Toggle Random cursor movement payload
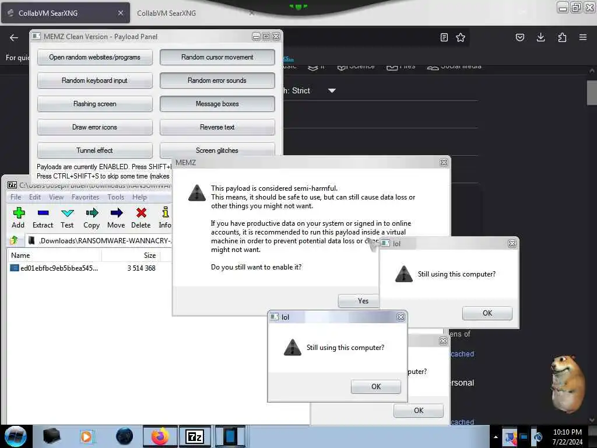 (x=217, y=57)
